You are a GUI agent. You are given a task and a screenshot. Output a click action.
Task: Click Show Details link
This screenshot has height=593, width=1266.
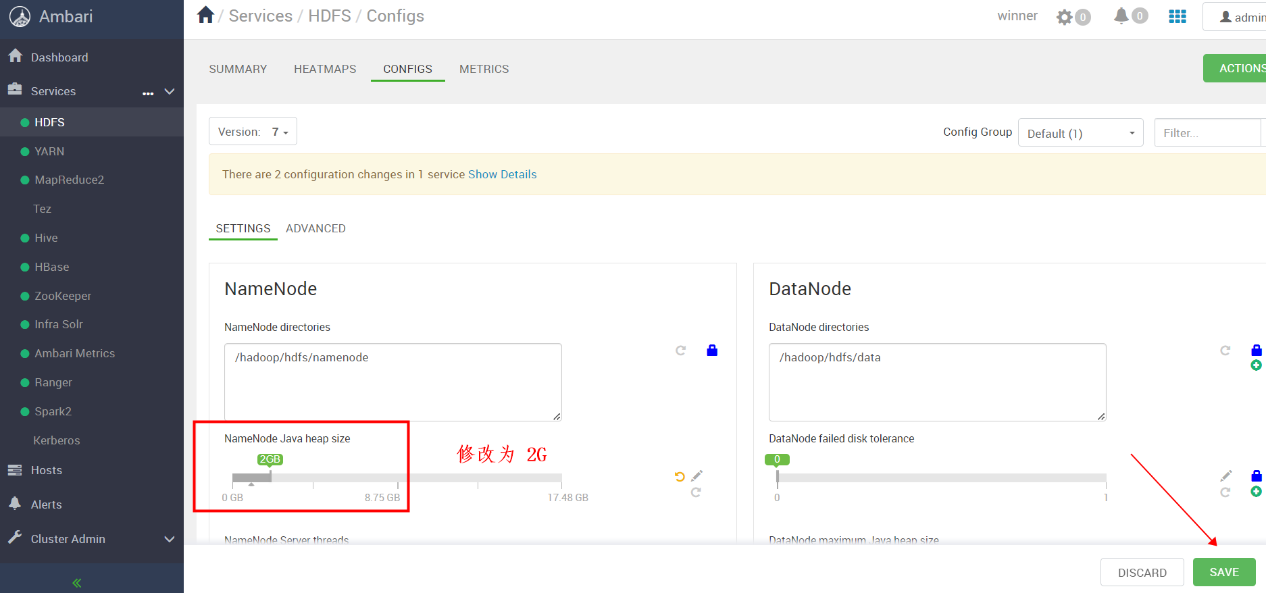502,174
